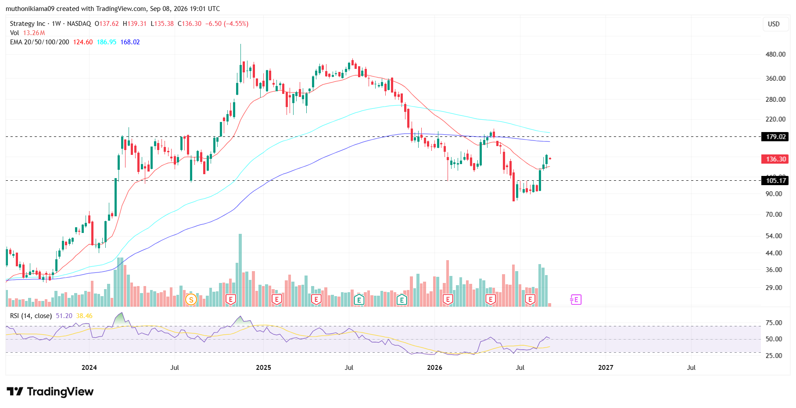
Task: Click the 50.00 RSI axis label
Action: coord(774,339)
